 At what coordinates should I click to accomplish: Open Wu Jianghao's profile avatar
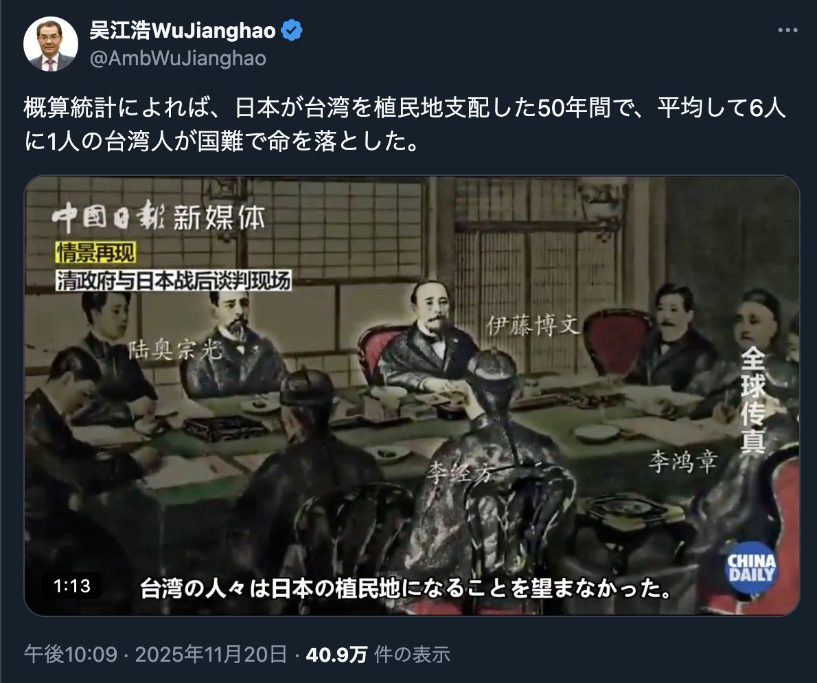tap(51, 44)
